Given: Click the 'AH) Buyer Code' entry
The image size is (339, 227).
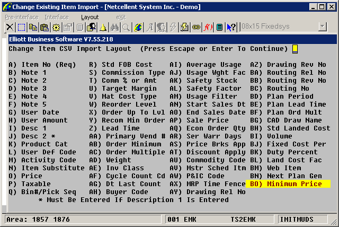Looking at the screenshot, I should click(119, 191).
